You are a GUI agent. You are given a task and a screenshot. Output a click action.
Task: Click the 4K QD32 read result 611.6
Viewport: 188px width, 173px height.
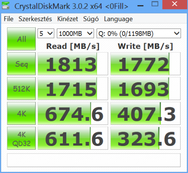(73, 138)
